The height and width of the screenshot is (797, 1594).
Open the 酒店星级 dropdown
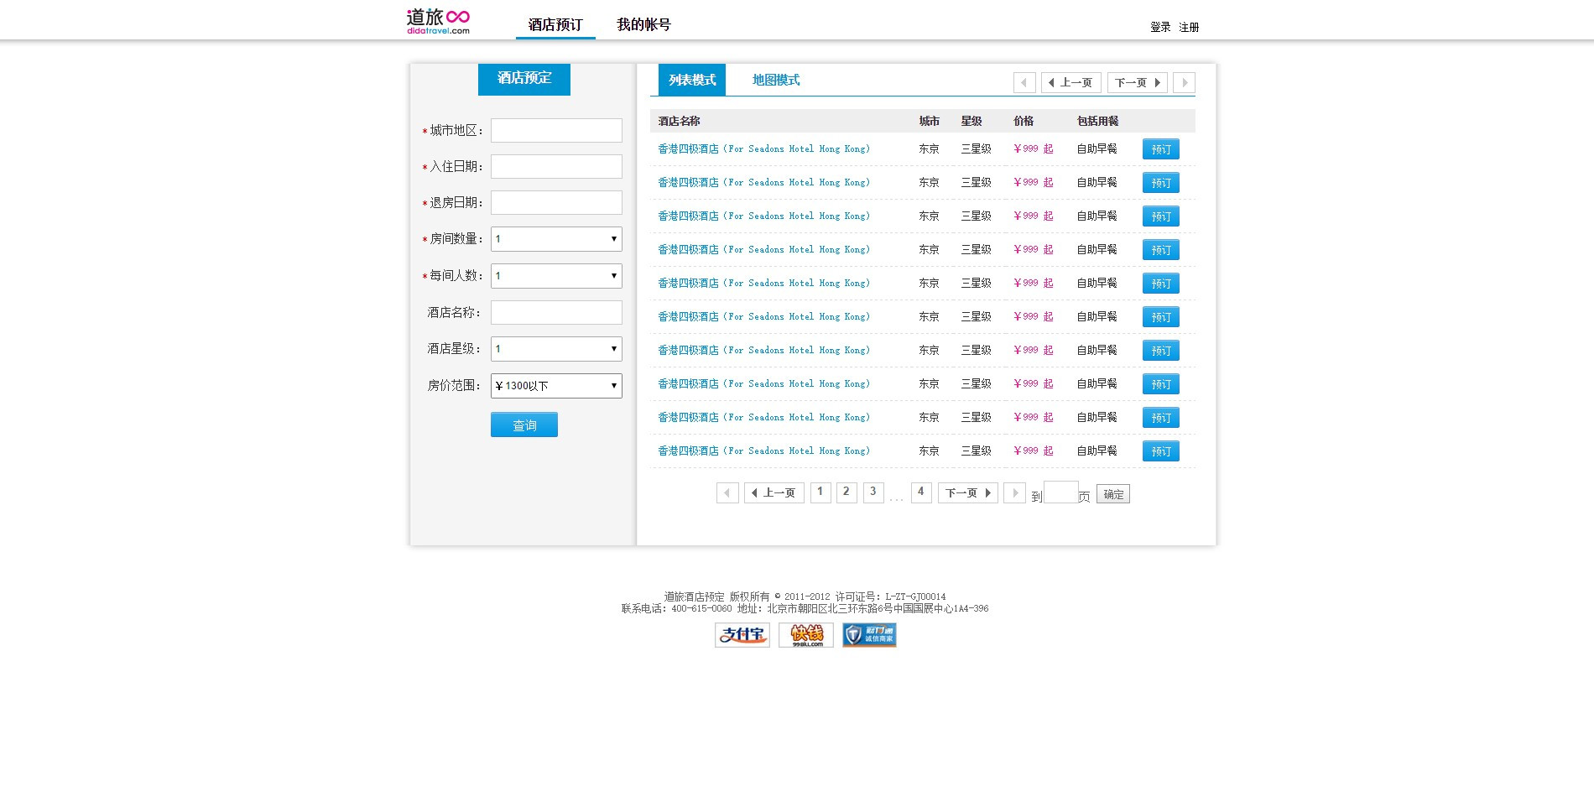tap(556, 349)
